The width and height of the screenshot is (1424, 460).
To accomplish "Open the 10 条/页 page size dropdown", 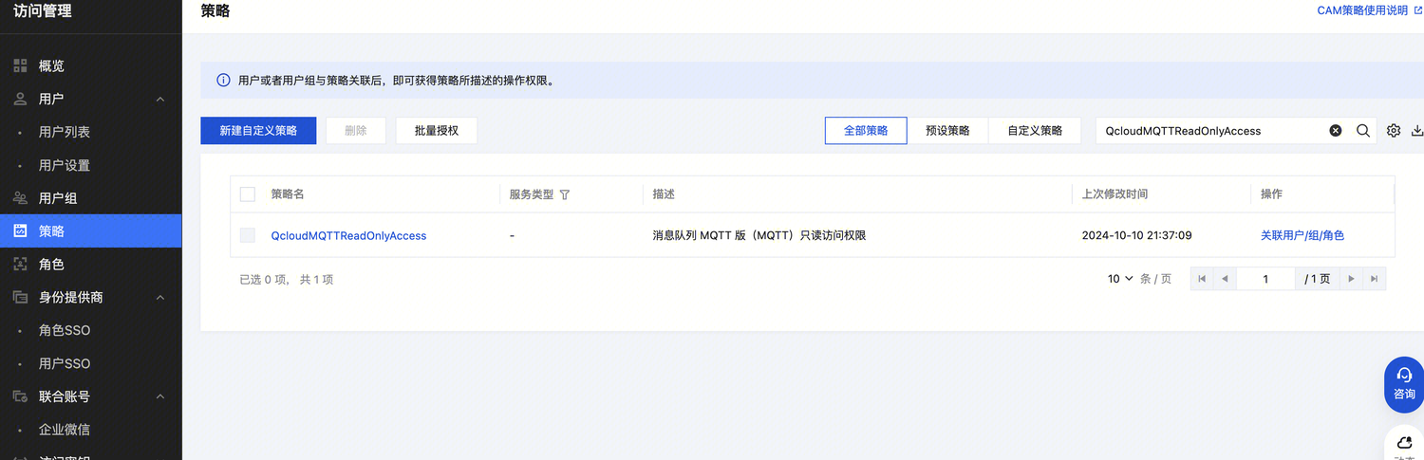I will coord(1121,279).
